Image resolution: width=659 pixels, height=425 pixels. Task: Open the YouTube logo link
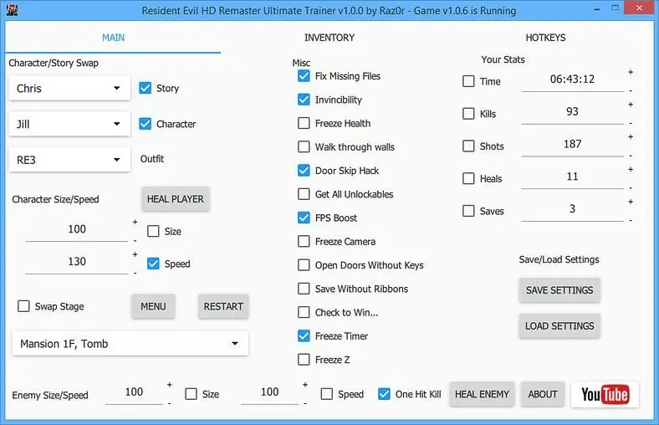click(605, 394)
